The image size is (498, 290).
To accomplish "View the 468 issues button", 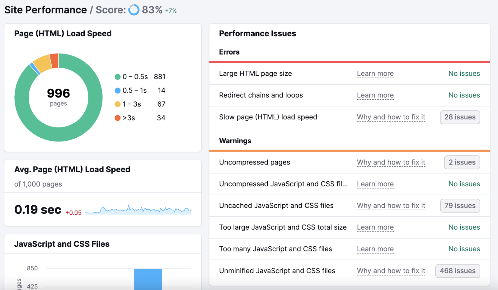I will click(458, 271).
